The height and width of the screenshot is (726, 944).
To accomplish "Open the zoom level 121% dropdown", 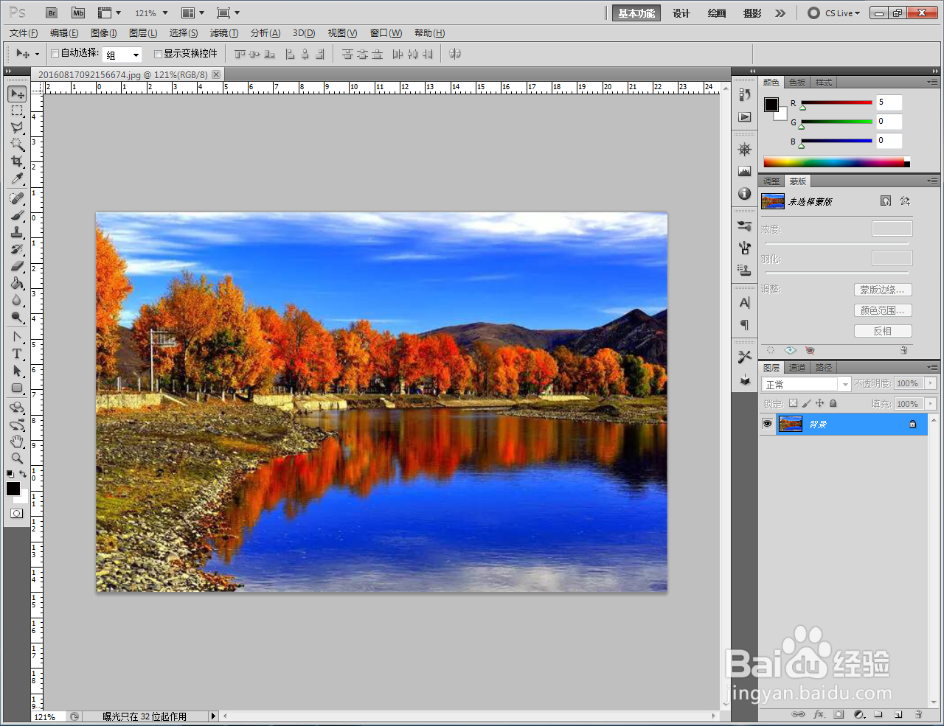I will [165, 13].
